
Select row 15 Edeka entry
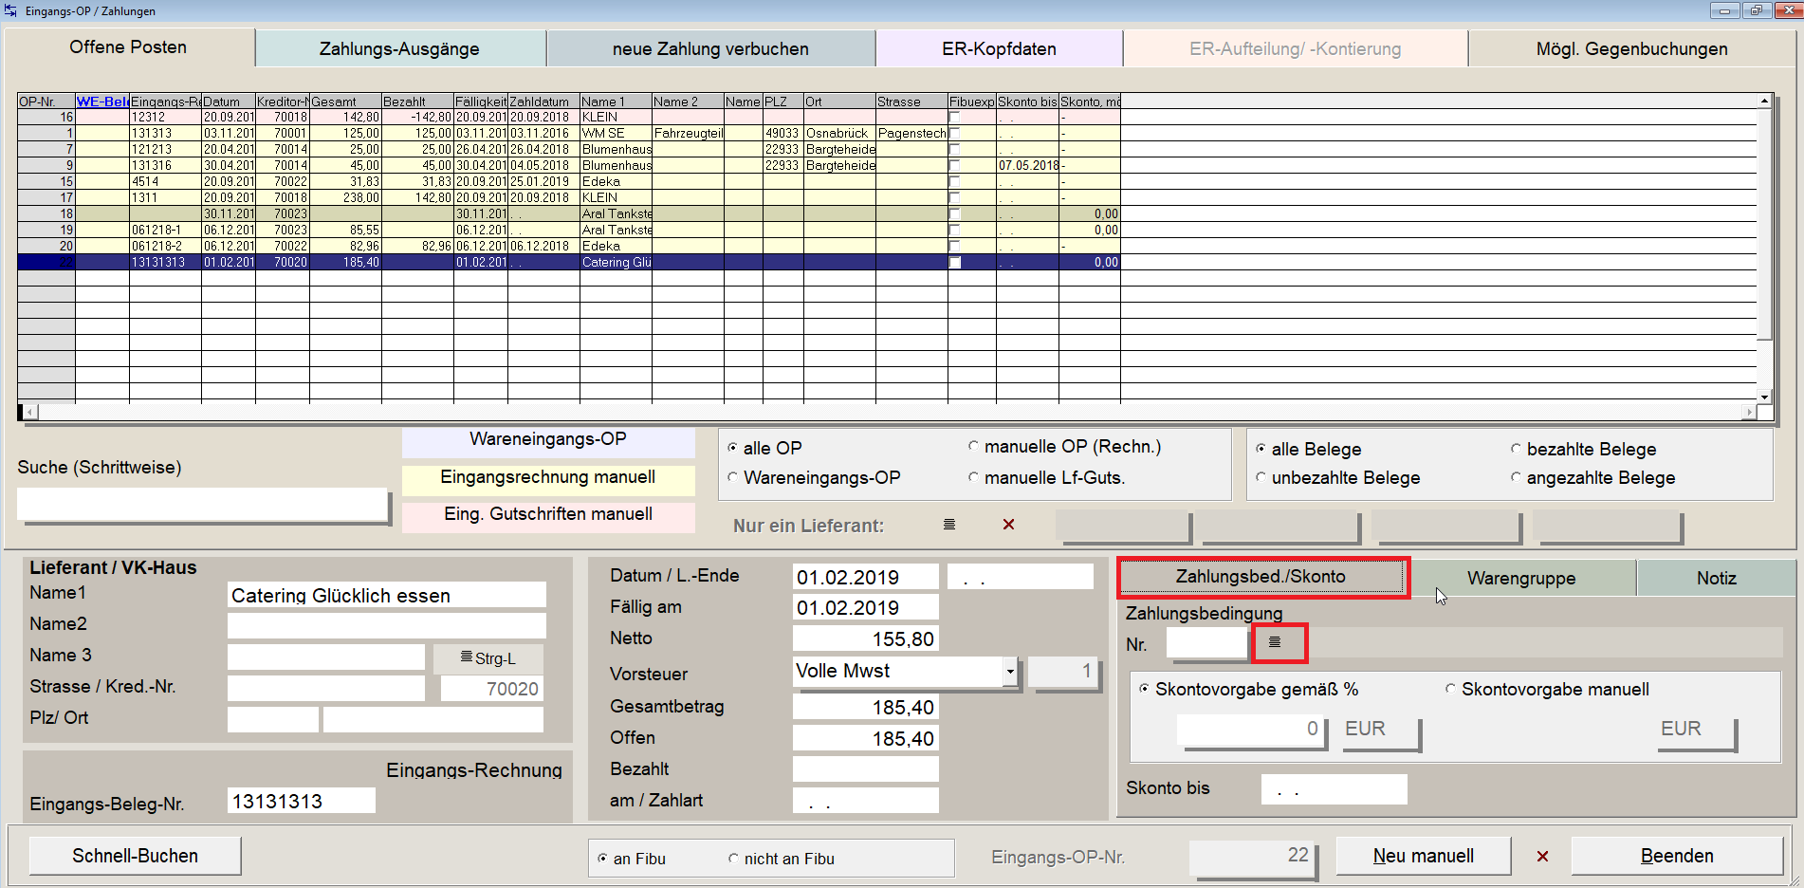(569, 181)
